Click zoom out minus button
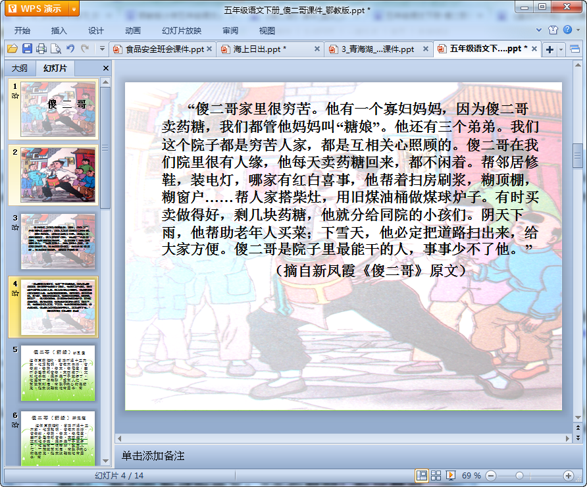Viewport: 587px width, 487px height. click(x=491, y=476)
